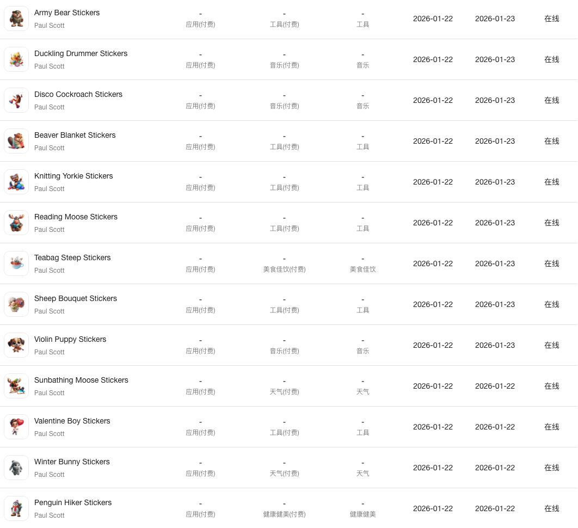The width and height of the screenshot is (578, 528).
Task: Open Sunbathing Moose Stickers title link
Action: (81, 380)
